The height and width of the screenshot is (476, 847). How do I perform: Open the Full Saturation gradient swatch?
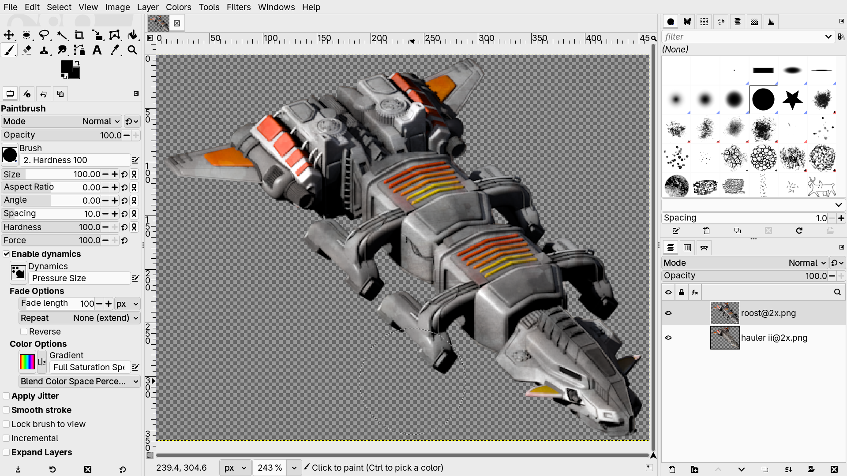pyautogui.click(x=27, y=362)
